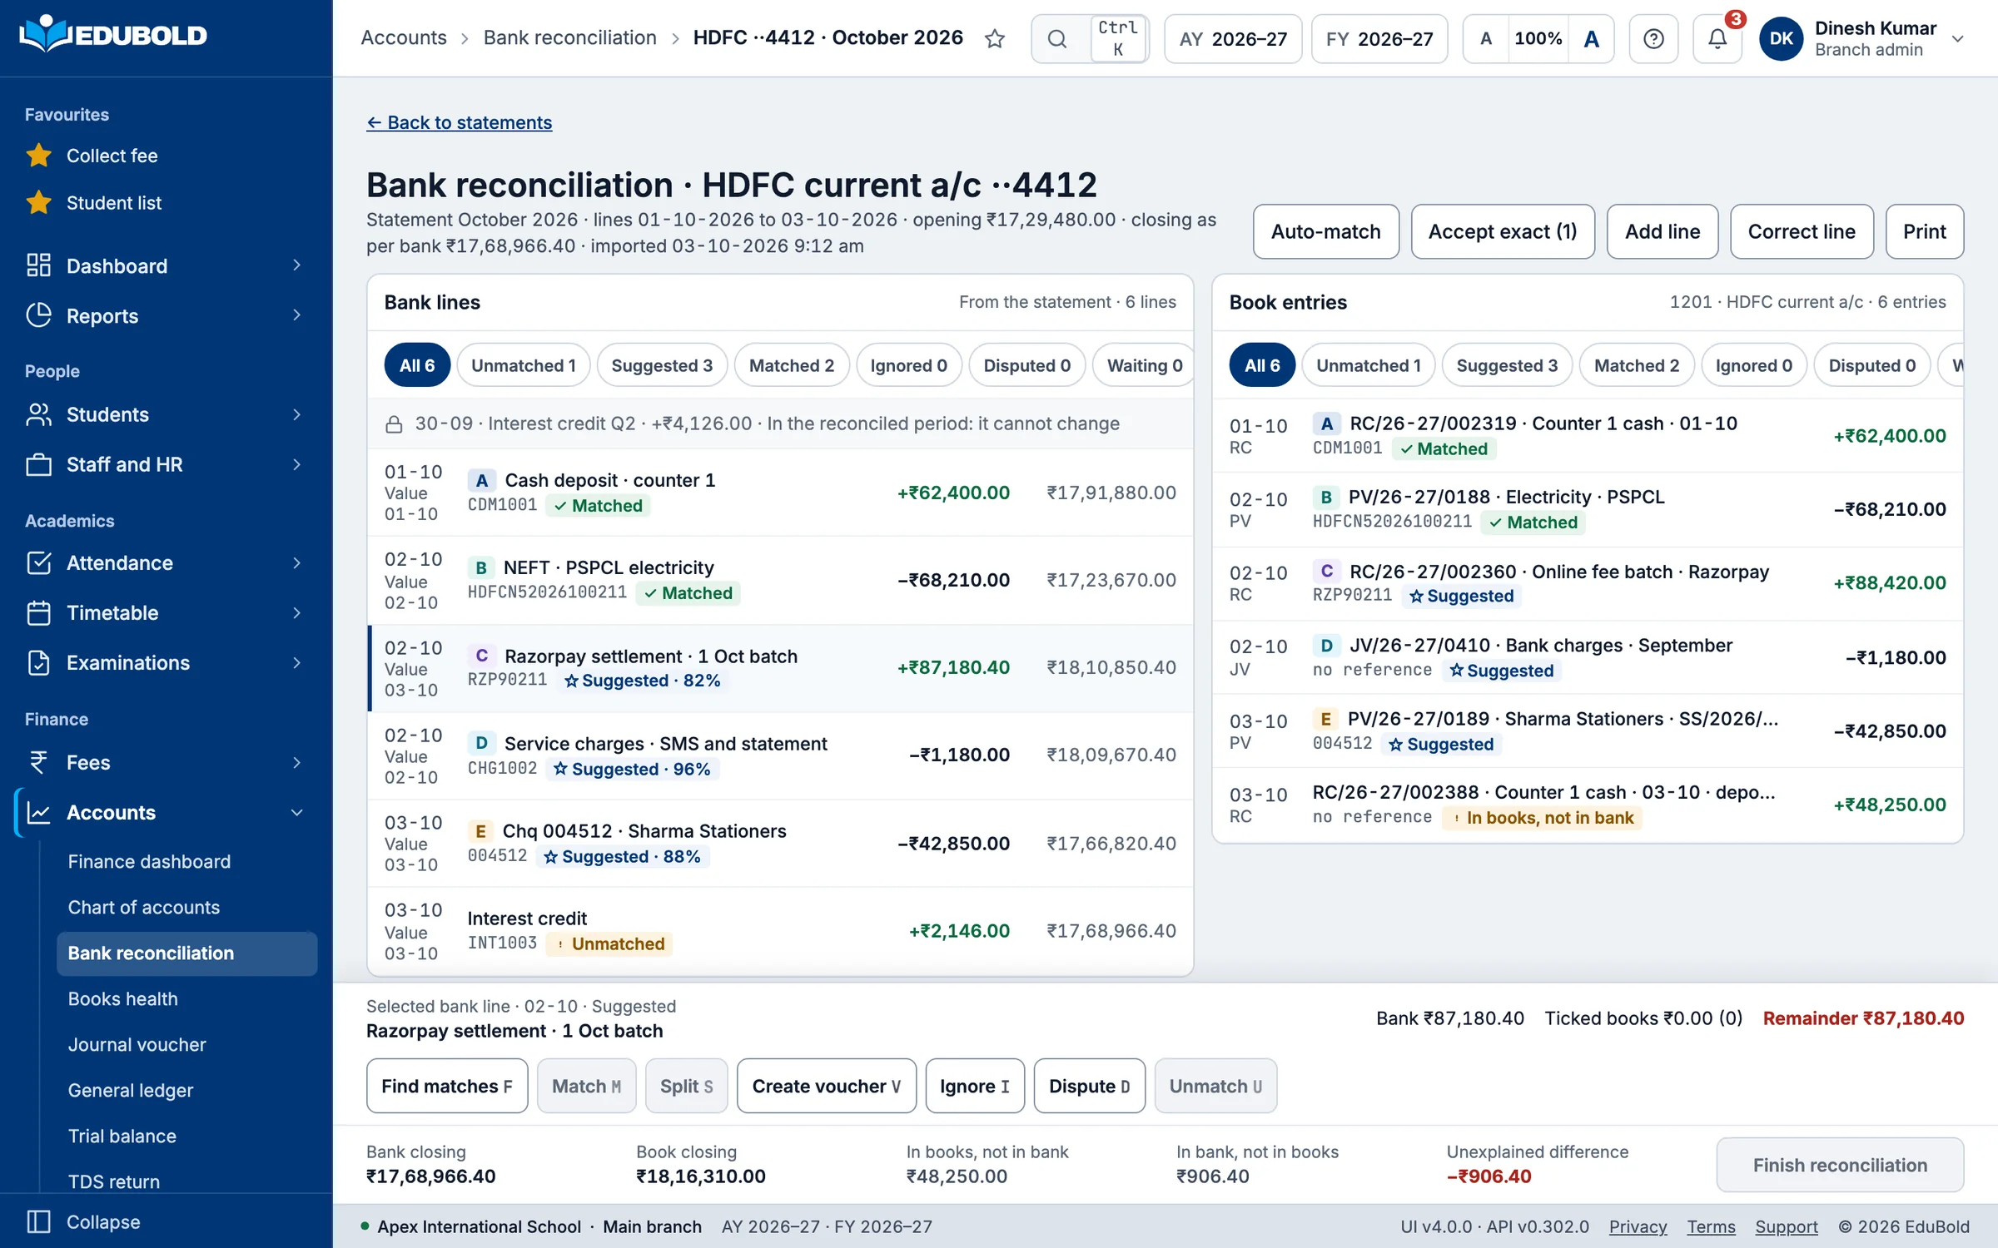Filter bank lines by Unmatched 1

pyautogui.click(x=523, y=365)
